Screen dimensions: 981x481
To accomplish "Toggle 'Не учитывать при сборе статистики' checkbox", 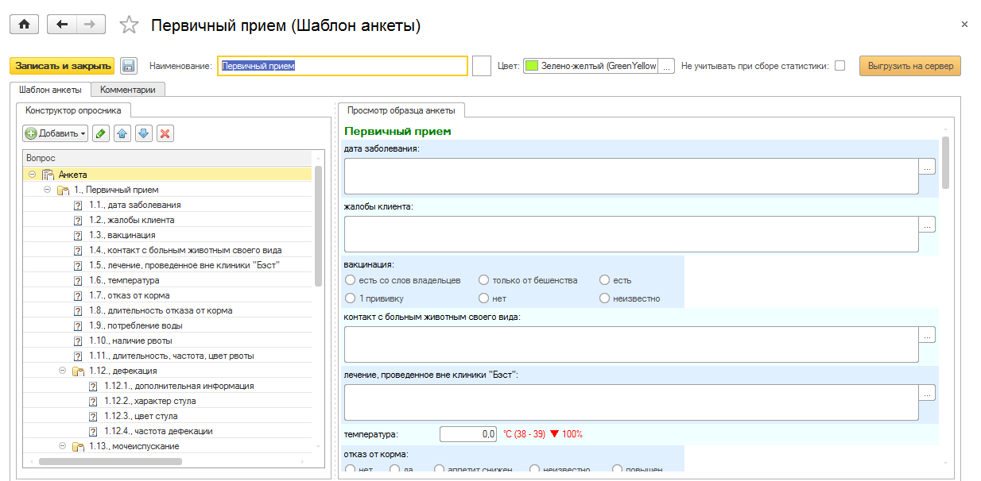I will tap(839, 66).
